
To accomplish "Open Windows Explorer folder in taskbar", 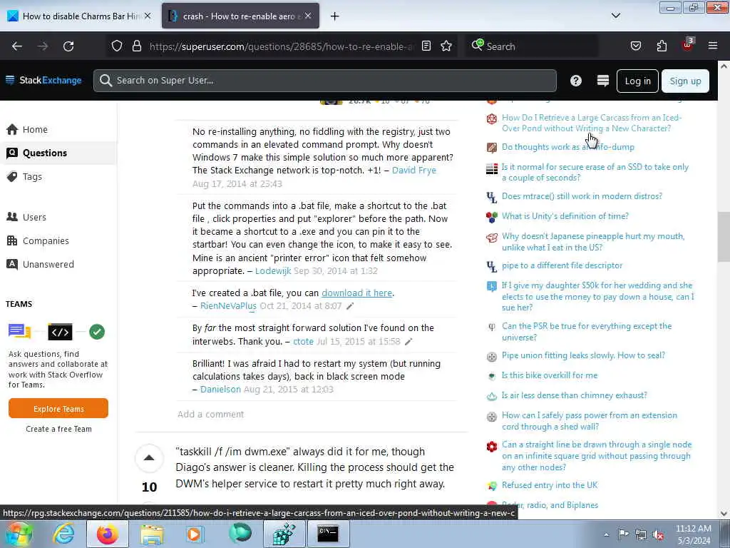I will point(152,534).
